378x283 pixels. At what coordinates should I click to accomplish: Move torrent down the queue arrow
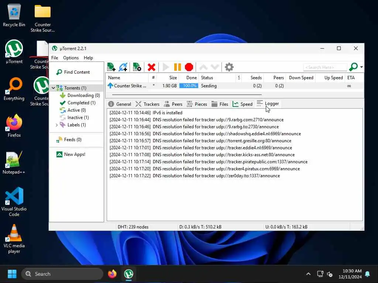(215, 67)
